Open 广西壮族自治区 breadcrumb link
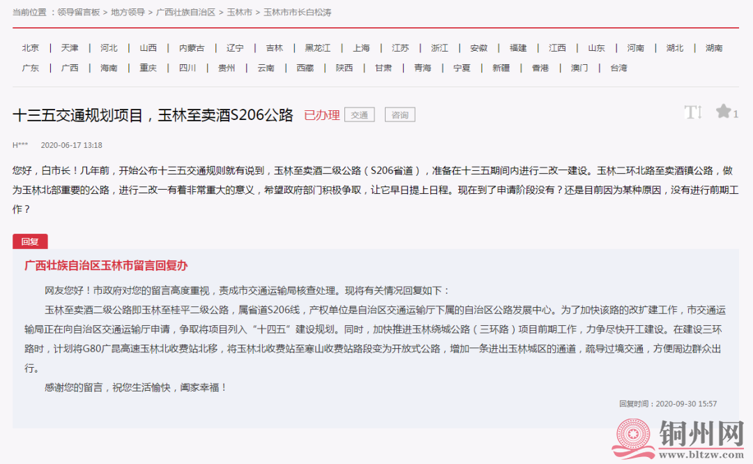 coord(185,13)
